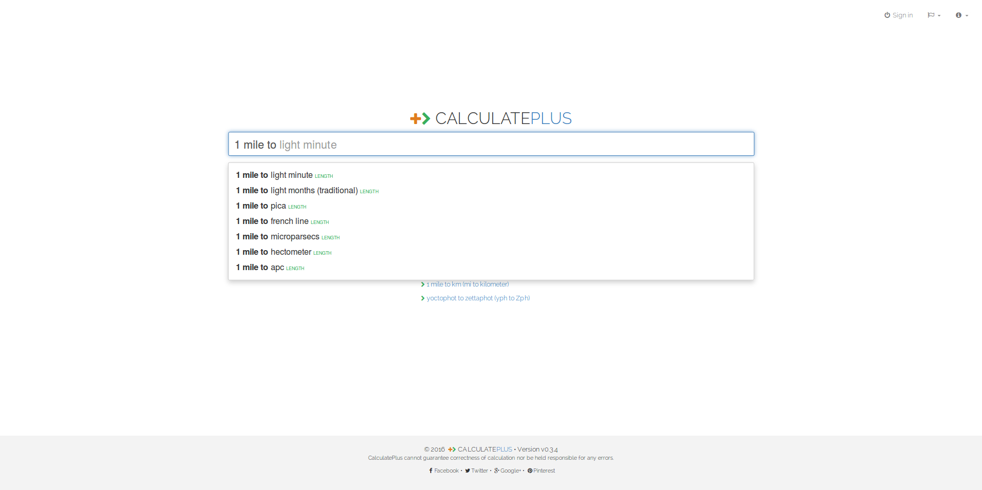Image resolution: width=982 pixels, height=490 pixels.
Task: Open the language flag dropdown
Action: (x=934, y=15)
